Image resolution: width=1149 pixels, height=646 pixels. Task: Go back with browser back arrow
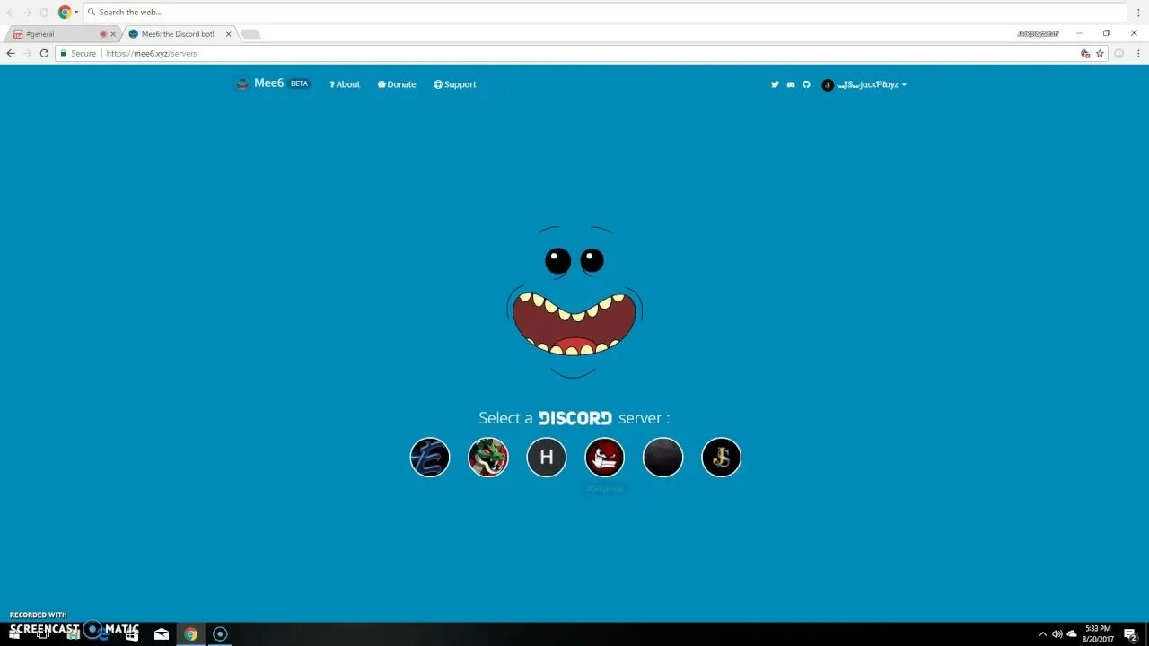point(11,53)
